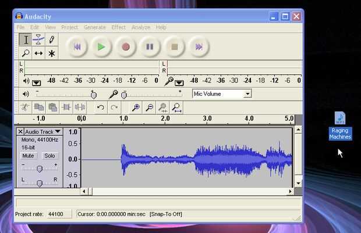Viewport: 361px width, 233px height.
Task: Redo the last action
Action: point(114,107)
